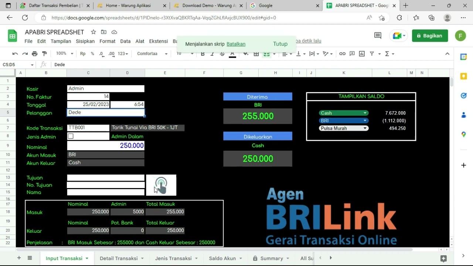Viewport: 473px width, 266px height.
Task: Open horizontal align dropdown
Action: (287, 54)
